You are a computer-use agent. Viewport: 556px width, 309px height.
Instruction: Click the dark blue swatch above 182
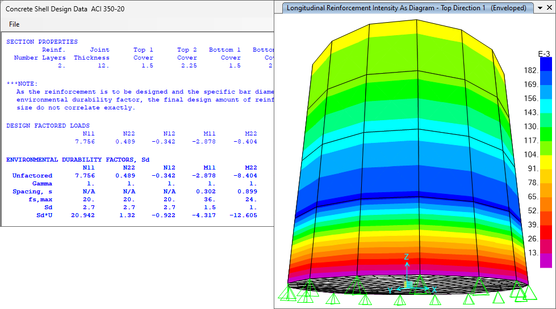click(546, 64)
